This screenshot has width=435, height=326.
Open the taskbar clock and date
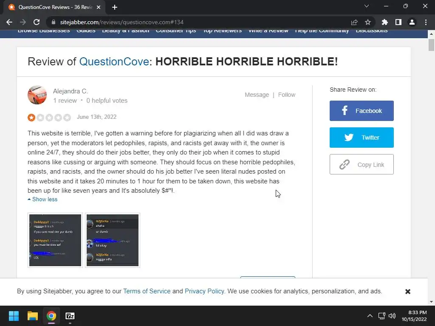(x=414, y=316)
